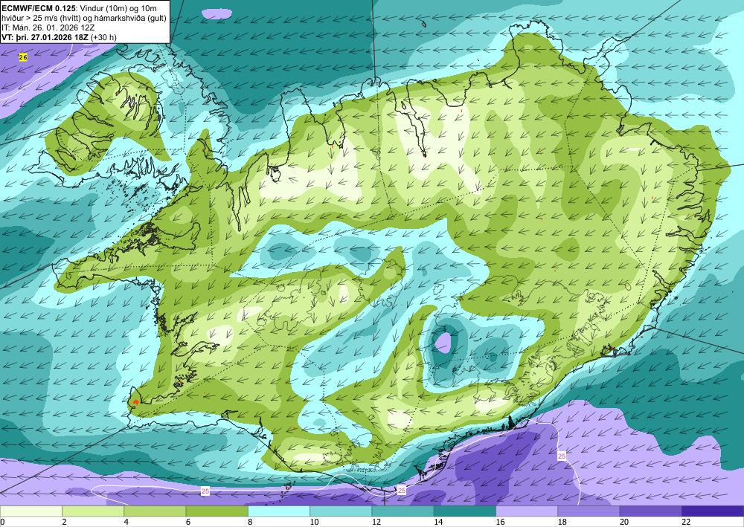This screenshot has height=527, width=744.
Task: Click the 2–4 m/s light green legend swatch
Action: pyautogui.click(x=93, y=511)
